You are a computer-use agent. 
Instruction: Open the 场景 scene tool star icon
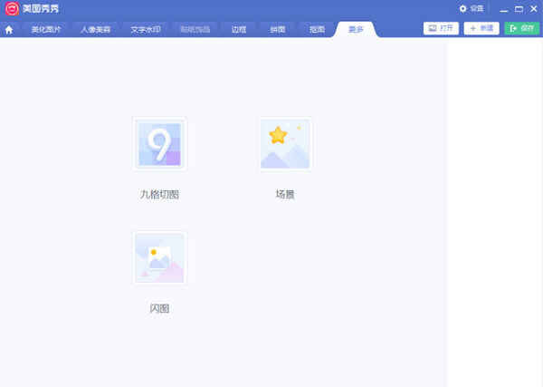click(x=285, y=144)
